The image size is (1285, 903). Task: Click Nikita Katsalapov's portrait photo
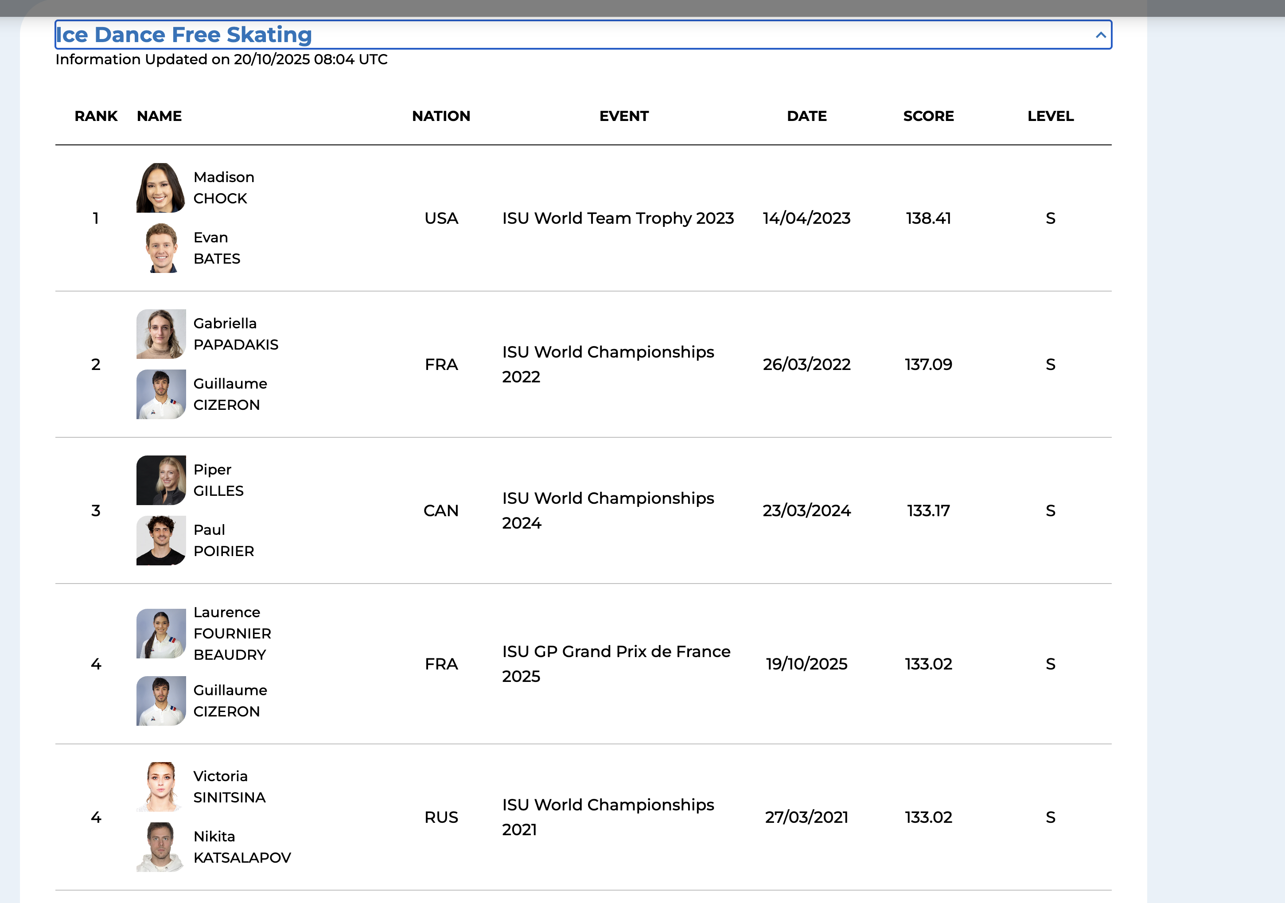[161, 846]
